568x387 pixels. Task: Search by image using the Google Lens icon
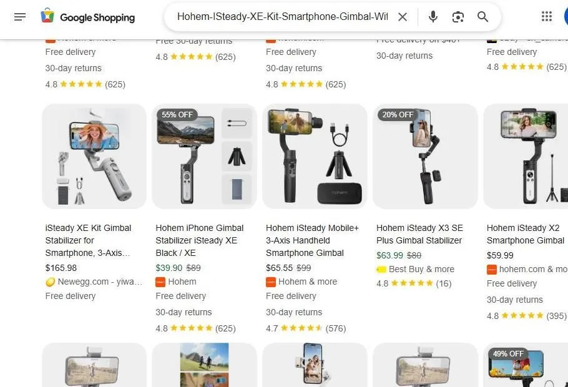click(x=458, y=17)
